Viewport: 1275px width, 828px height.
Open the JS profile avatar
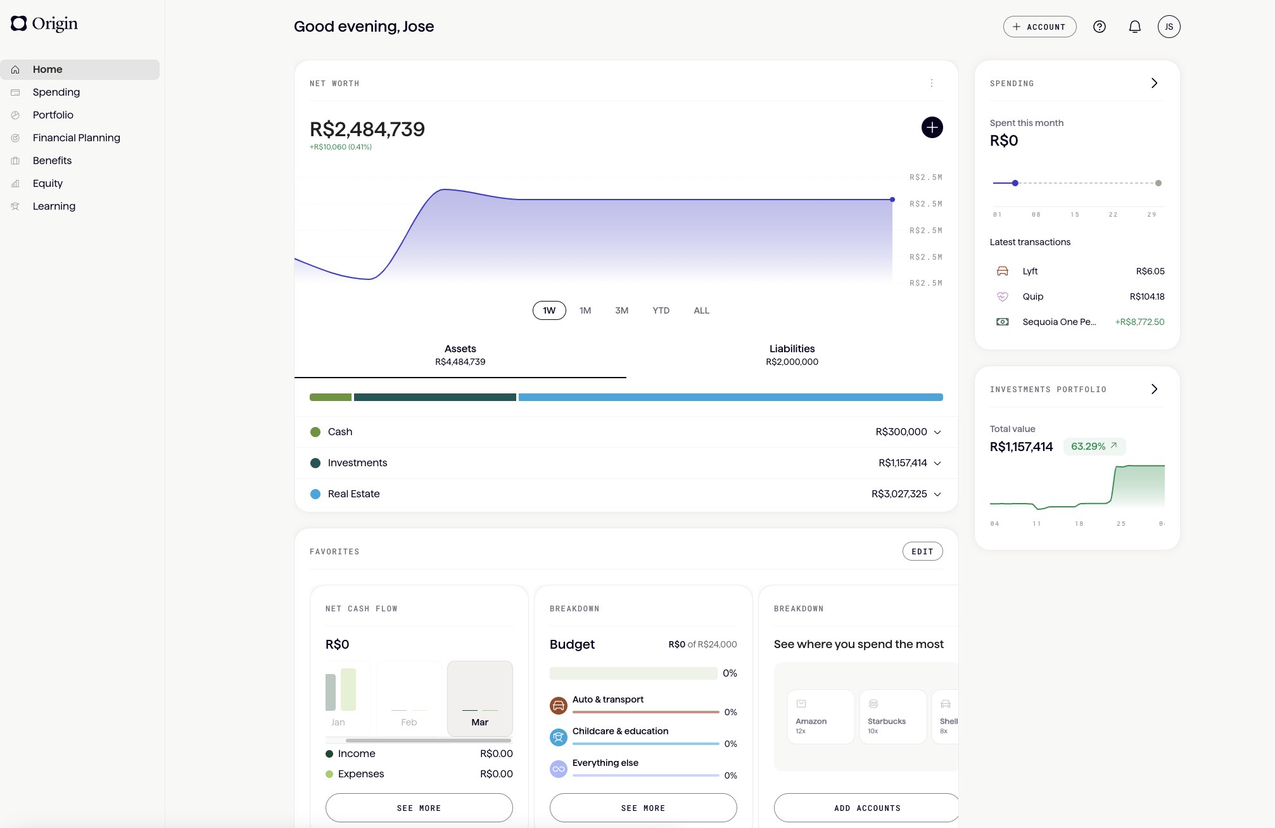pos(1169,27)
